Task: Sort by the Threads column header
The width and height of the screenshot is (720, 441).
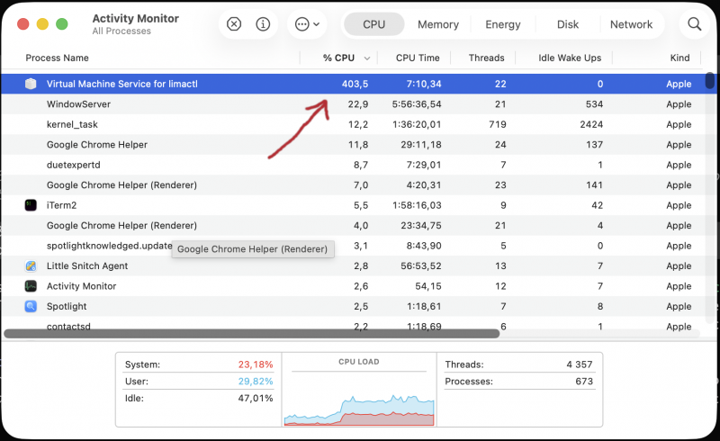Action: tap(486, 58)
